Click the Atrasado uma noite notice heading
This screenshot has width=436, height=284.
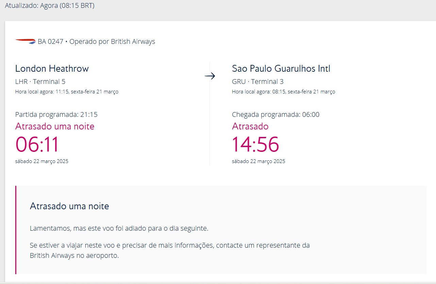69,206
